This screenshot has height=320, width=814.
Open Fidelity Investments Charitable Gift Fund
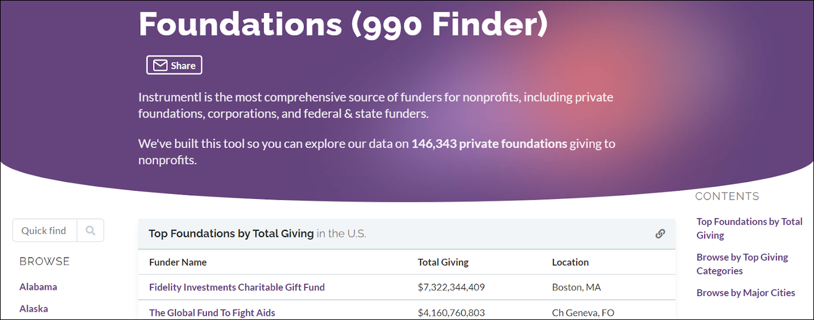pyautogui.click(x=237, y=287)
